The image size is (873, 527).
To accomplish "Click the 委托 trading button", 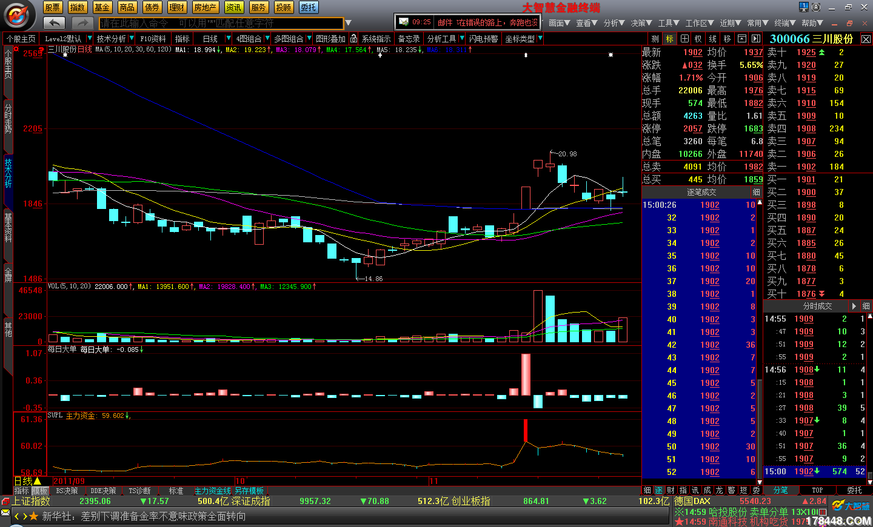I will (308, 7).
